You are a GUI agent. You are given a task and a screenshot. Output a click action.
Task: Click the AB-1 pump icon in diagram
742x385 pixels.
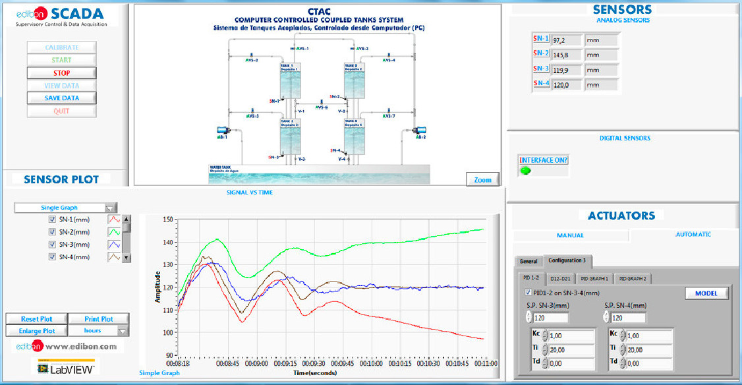point(222,130)
